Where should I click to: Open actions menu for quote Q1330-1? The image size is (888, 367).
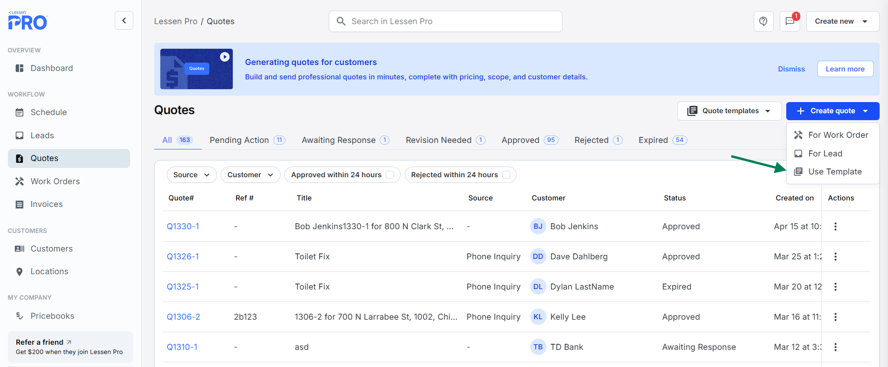click(835, 226)
